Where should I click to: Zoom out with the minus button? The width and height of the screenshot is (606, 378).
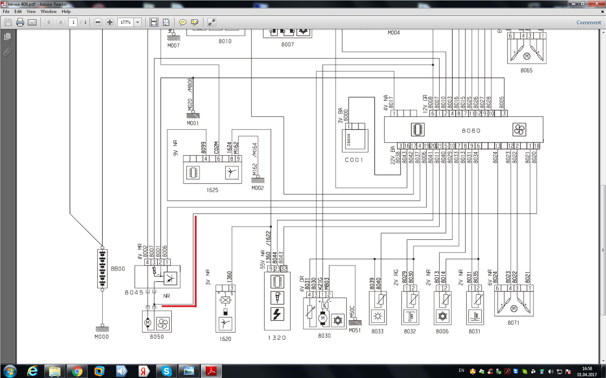98,22
